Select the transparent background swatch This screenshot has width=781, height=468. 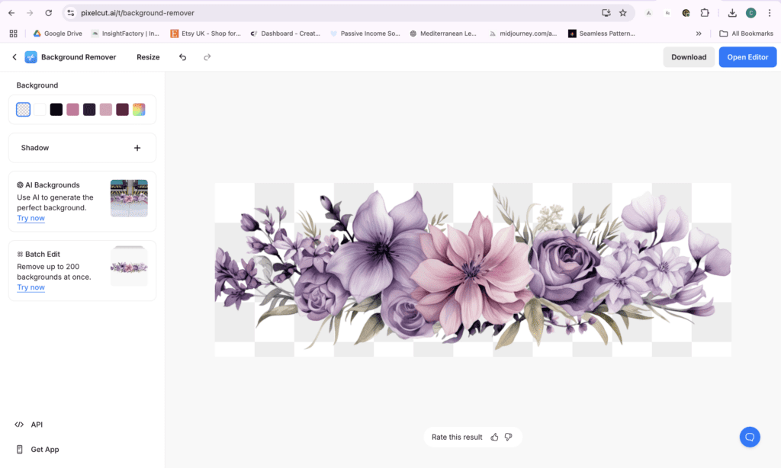point(24,110)
